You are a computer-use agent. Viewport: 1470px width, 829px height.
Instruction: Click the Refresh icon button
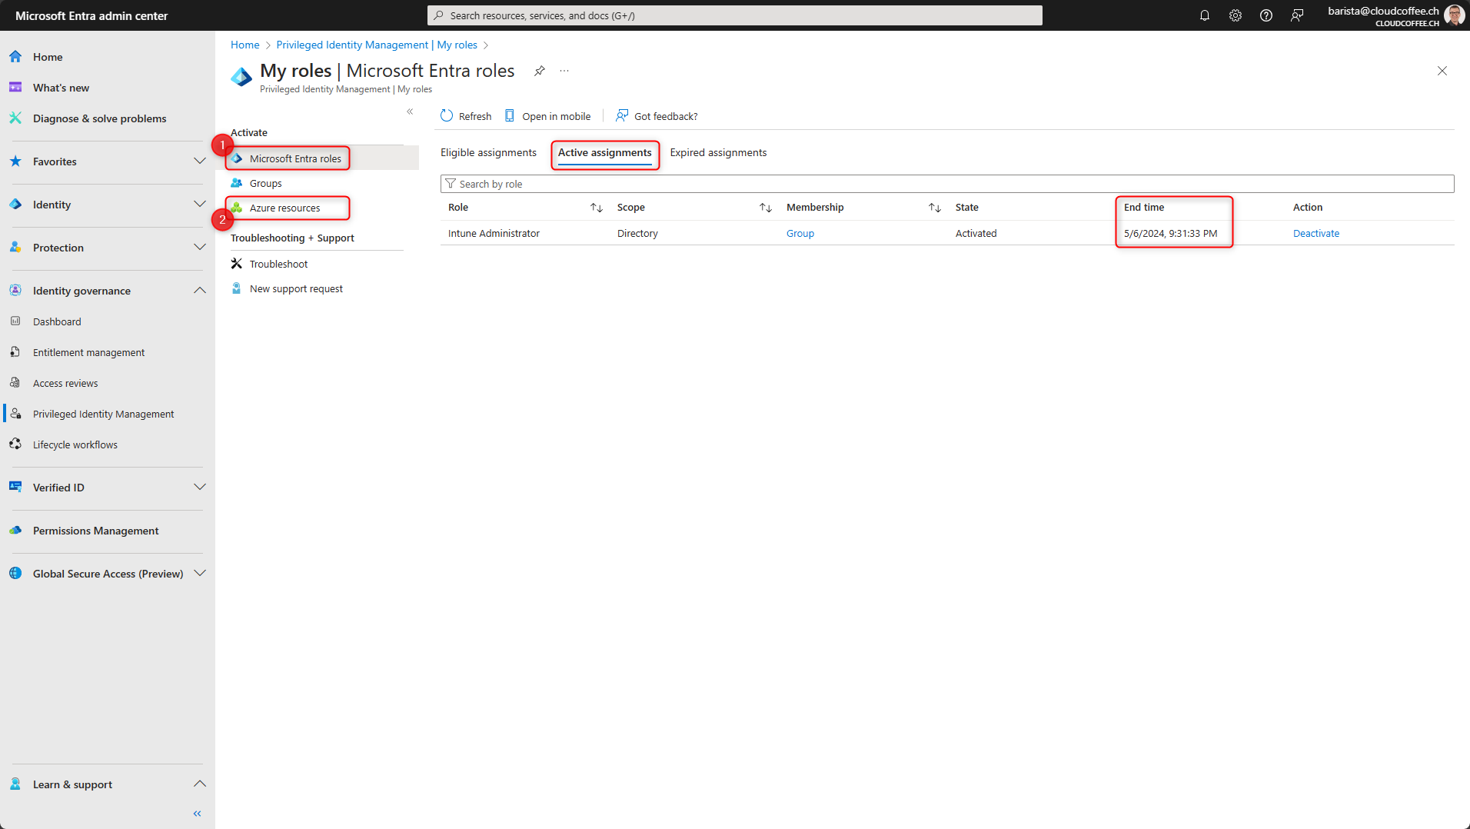[x=447, y=116]
